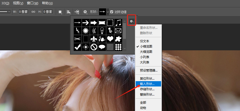Select the envelope shape
The width and height of the screenshot is (240, 111).
(x=118, y=31)
